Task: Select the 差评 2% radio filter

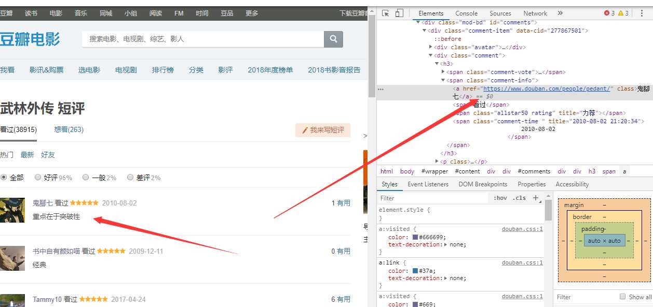Action: click(x=130, y=177)
